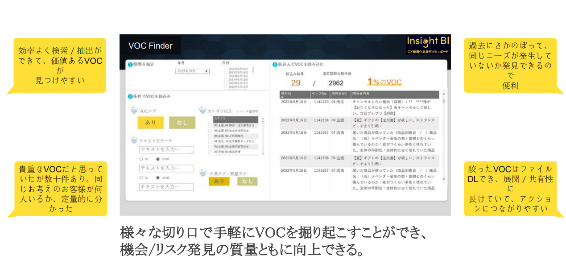Screen dimensions: 566x260
Task: Focus the first テキストを入力 search field
Action: pos(167,150)
